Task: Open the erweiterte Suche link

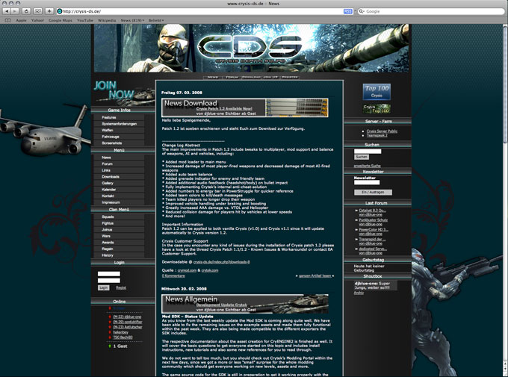Action: pyautogui.click(x=367, y=166)
